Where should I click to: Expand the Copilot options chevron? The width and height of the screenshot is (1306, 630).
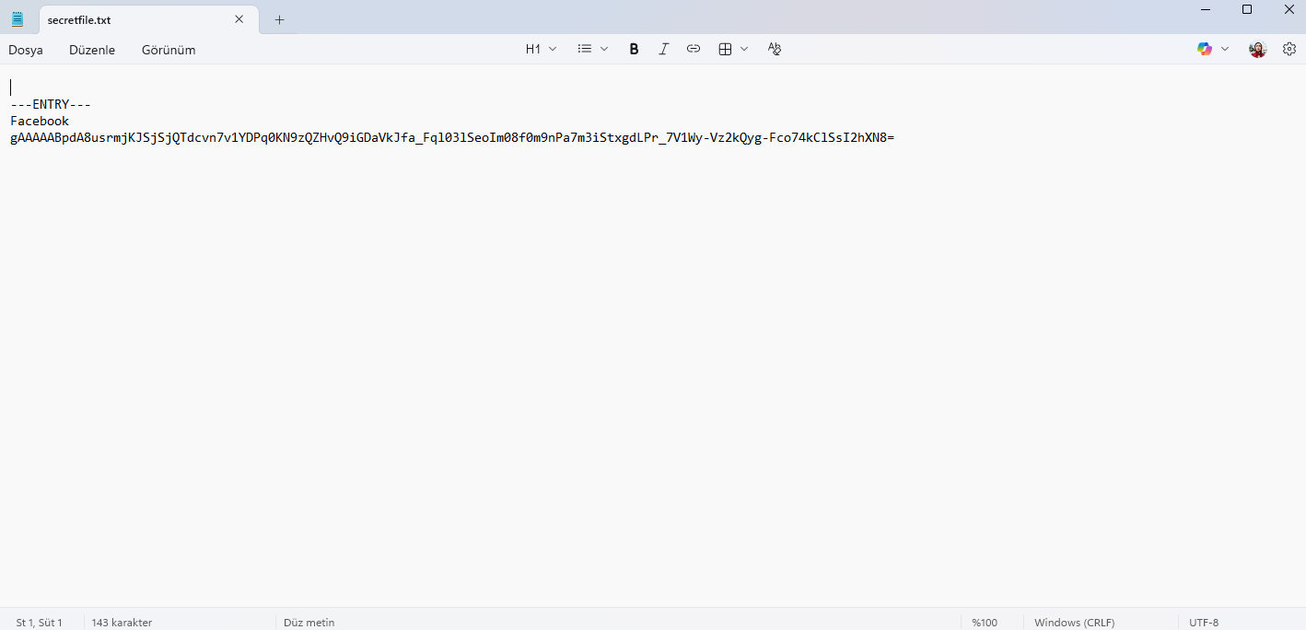pos(1224,49)
